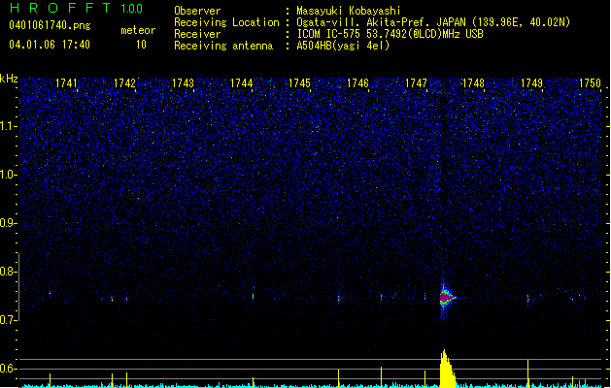Click the 1742 time axis marker

point(124,83)
